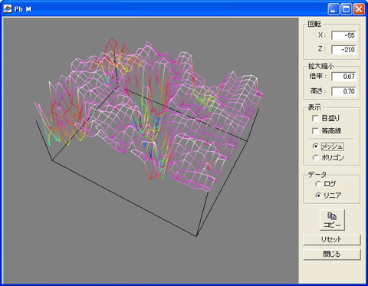This screenshot has height=286, width=368.
Task: Enable the 等高線 contour checkbox
Action: (x=315, y=131)
